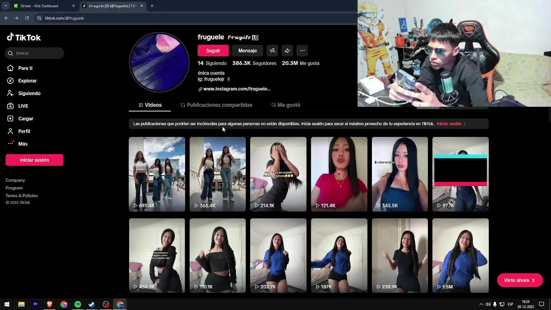551x310 pixels.
Task: Open the video with 97.7K views
Action: tap(461, 174)
